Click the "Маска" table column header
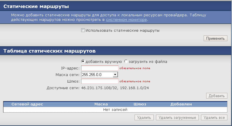Image resolution: width=232 pixels, height=126 pixels. click(x=101, y=104)
